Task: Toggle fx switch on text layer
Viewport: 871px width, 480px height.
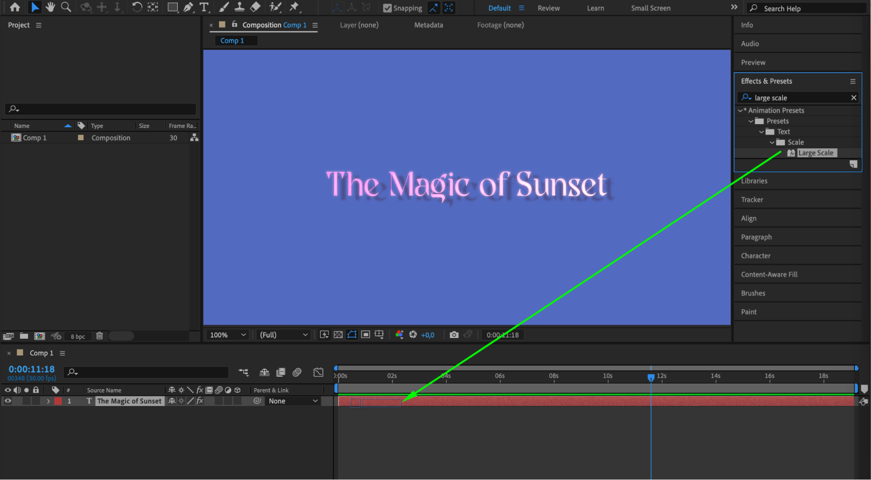Action: 200,401
